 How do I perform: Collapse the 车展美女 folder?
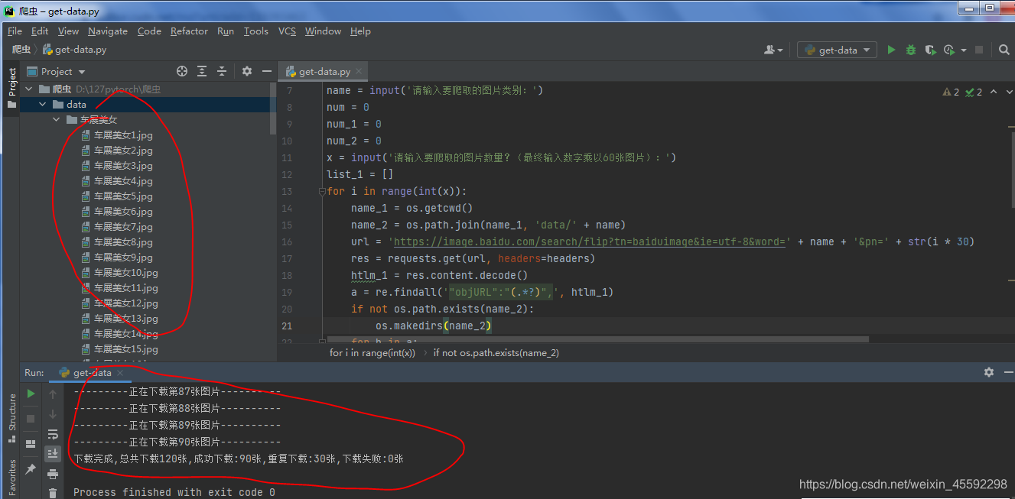point(57,120)
